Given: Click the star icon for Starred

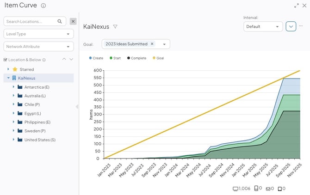Looking at the screenshot, I should point(15,69).
